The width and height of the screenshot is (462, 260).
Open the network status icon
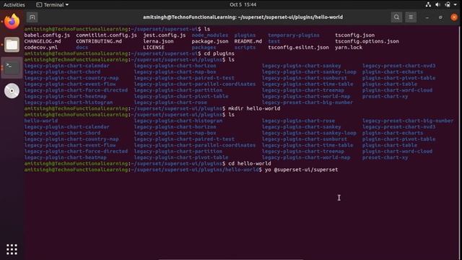click(428, 5)
